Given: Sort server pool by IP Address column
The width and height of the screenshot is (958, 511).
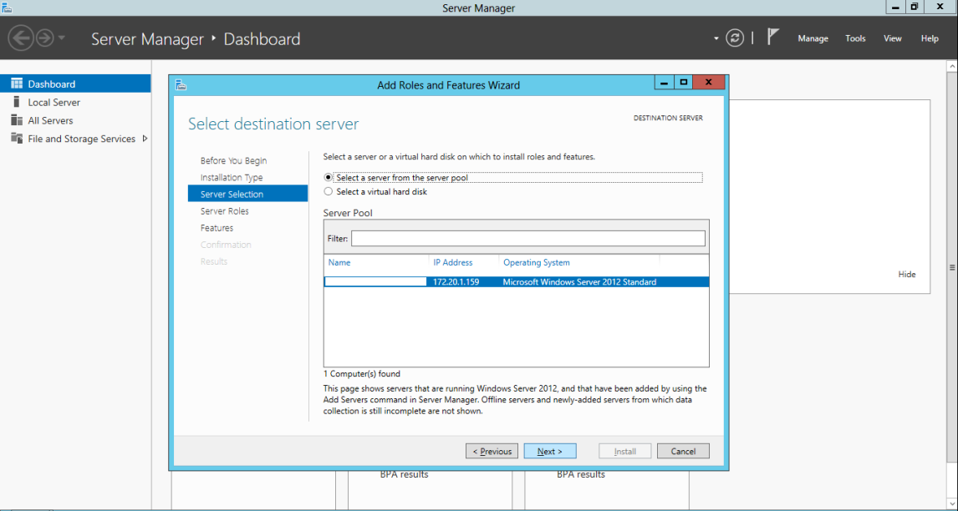Looking at the screenshot, I should (453, 262).
